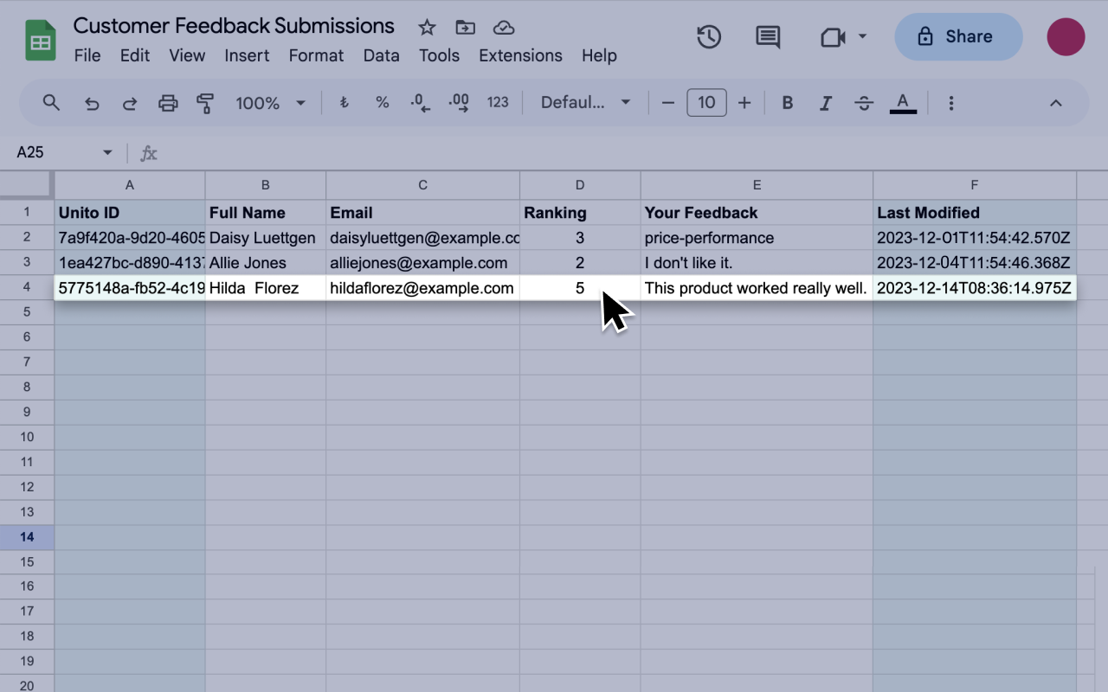Apply strikethrough formatting

tap(864, 102)
